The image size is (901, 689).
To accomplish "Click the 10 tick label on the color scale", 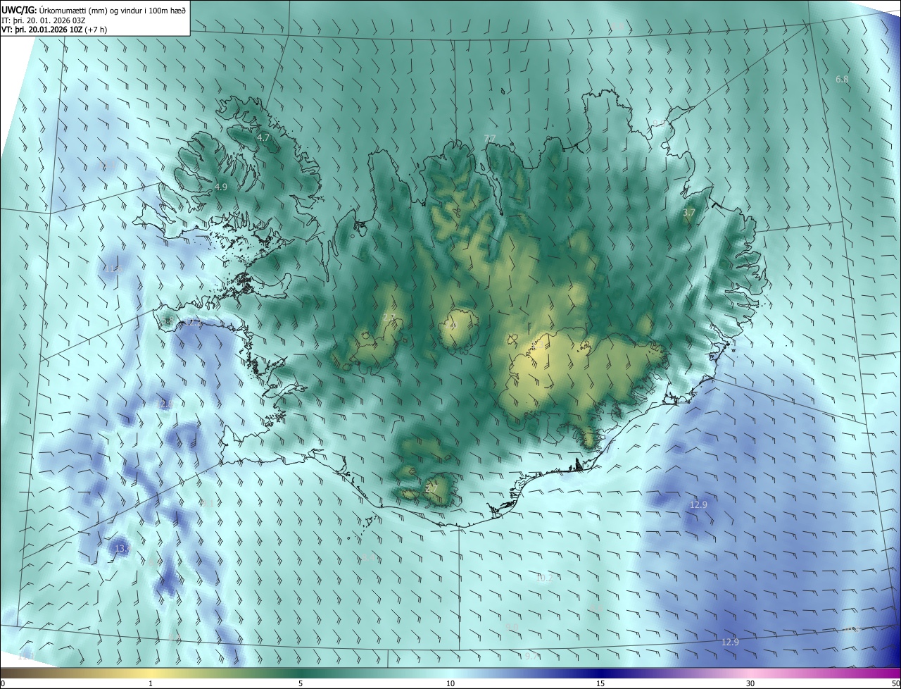I will (450, 684).
